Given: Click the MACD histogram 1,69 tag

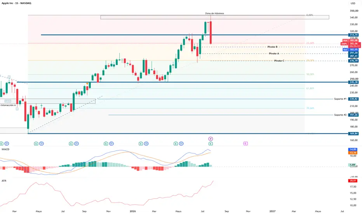Looking at the screenshot, I should [x=352, y=165].
